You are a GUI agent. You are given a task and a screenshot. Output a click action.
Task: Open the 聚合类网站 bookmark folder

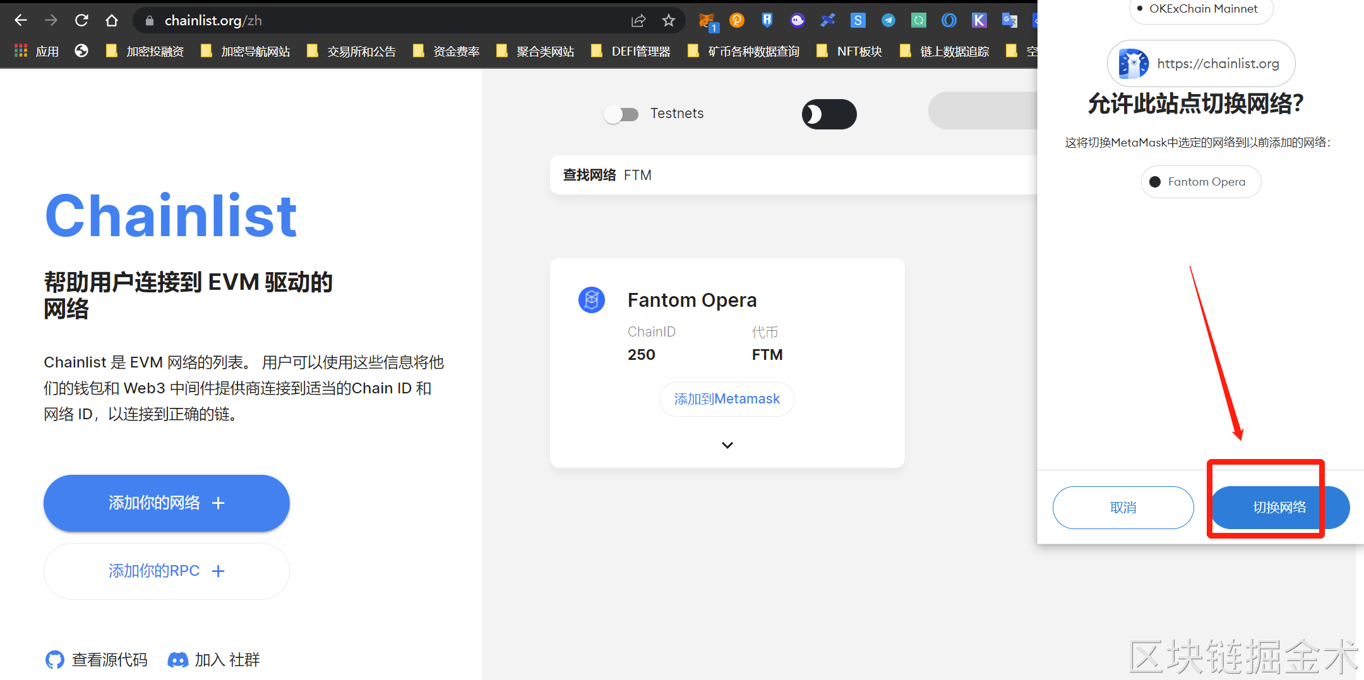point(535,51)
